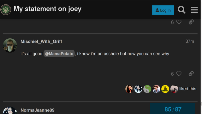
Task: Click the first liker avatar with red-haired woman
Action: [x=129, y=89]
